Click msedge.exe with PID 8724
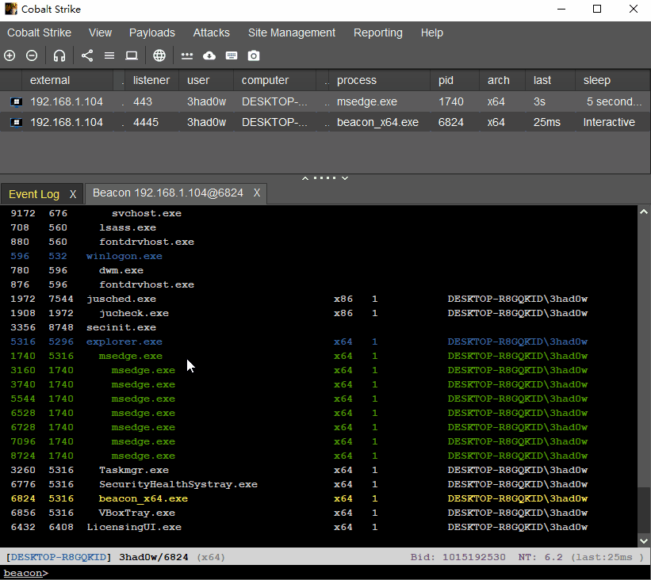This screenshot has width=651, height=580. [x=144, y=456]
